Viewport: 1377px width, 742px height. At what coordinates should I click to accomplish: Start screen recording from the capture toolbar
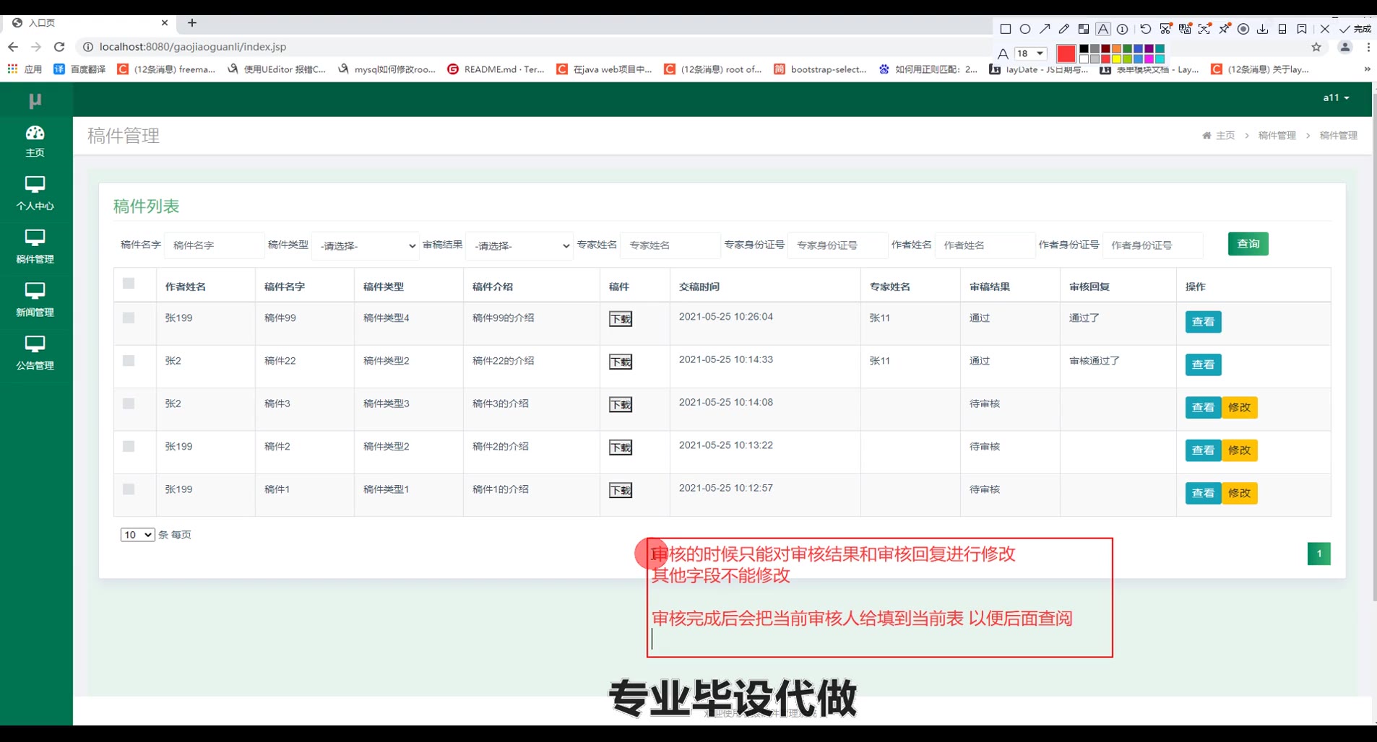pos(1243,29)
